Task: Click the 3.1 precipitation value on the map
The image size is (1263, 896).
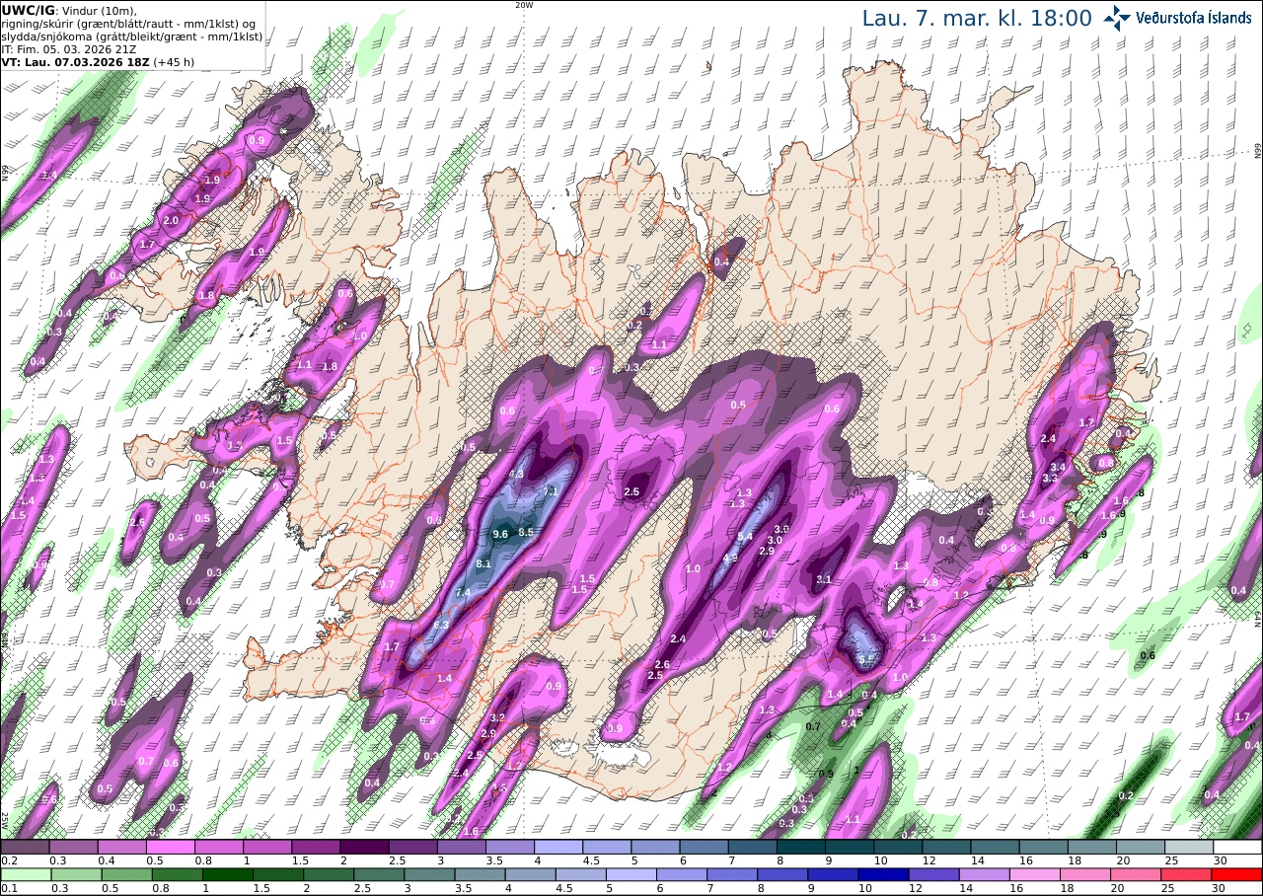Action: pos(824,579)
